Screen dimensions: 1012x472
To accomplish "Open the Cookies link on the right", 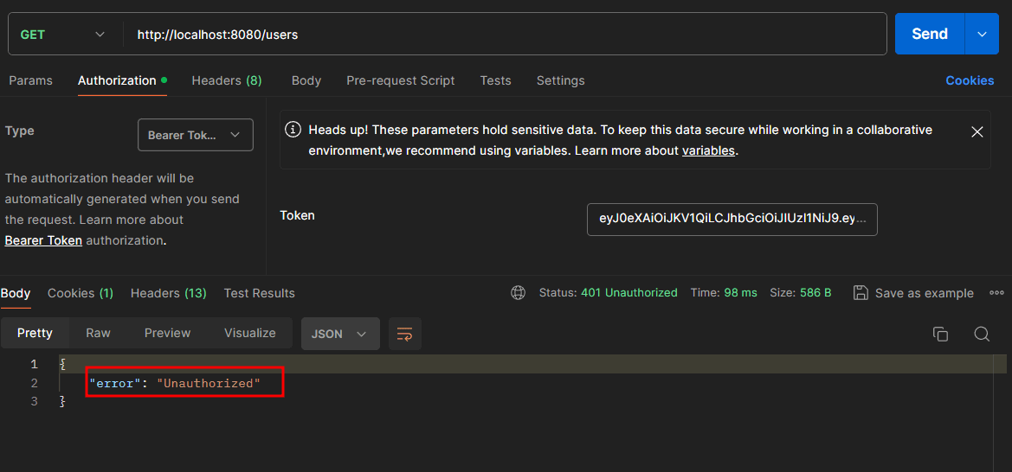I will tap(969, 80).
